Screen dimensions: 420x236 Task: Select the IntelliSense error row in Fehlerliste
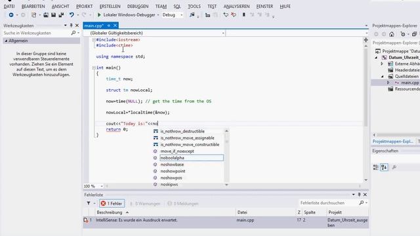click(x=226, y=223)
